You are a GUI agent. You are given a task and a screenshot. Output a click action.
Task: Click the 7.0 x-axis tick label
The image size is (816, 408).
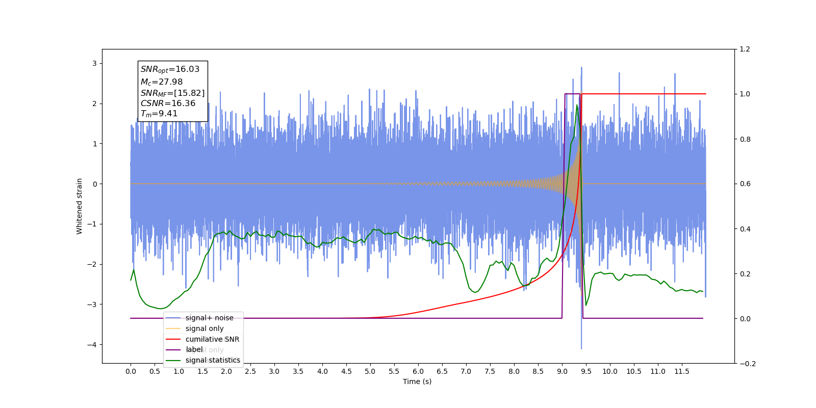tap(466, 371)
